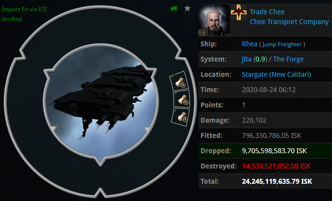
Task: Click the red Destroyed ISK value
Action: pyautogui.click(x=276, y=166)
